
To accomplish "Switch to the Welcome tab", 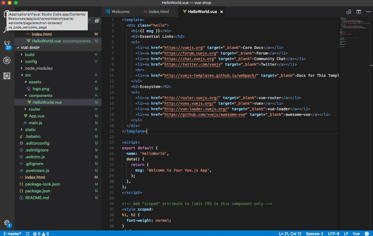I will 120,11.
